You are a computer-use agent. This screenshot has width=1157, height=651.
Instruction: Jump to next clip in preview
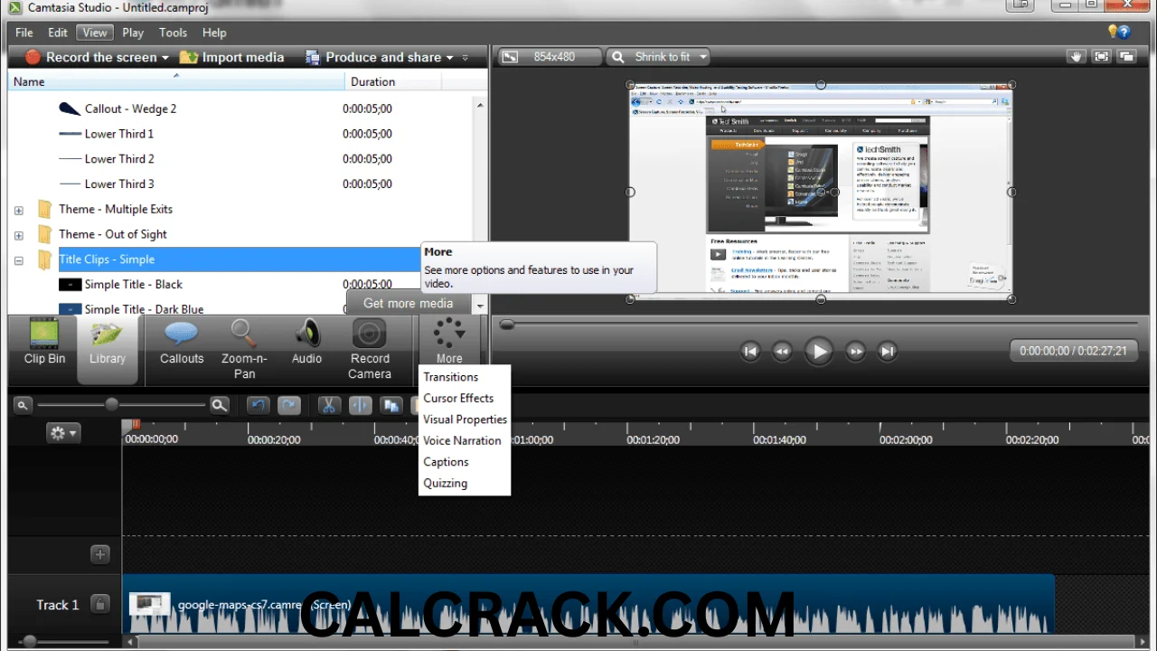tap(888, 352)
